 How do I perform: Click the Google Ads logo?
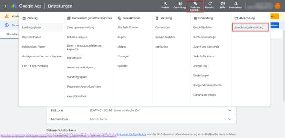pos(14,6)
